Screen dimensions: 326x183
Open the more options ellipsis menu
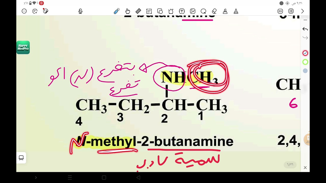[24, 11]
